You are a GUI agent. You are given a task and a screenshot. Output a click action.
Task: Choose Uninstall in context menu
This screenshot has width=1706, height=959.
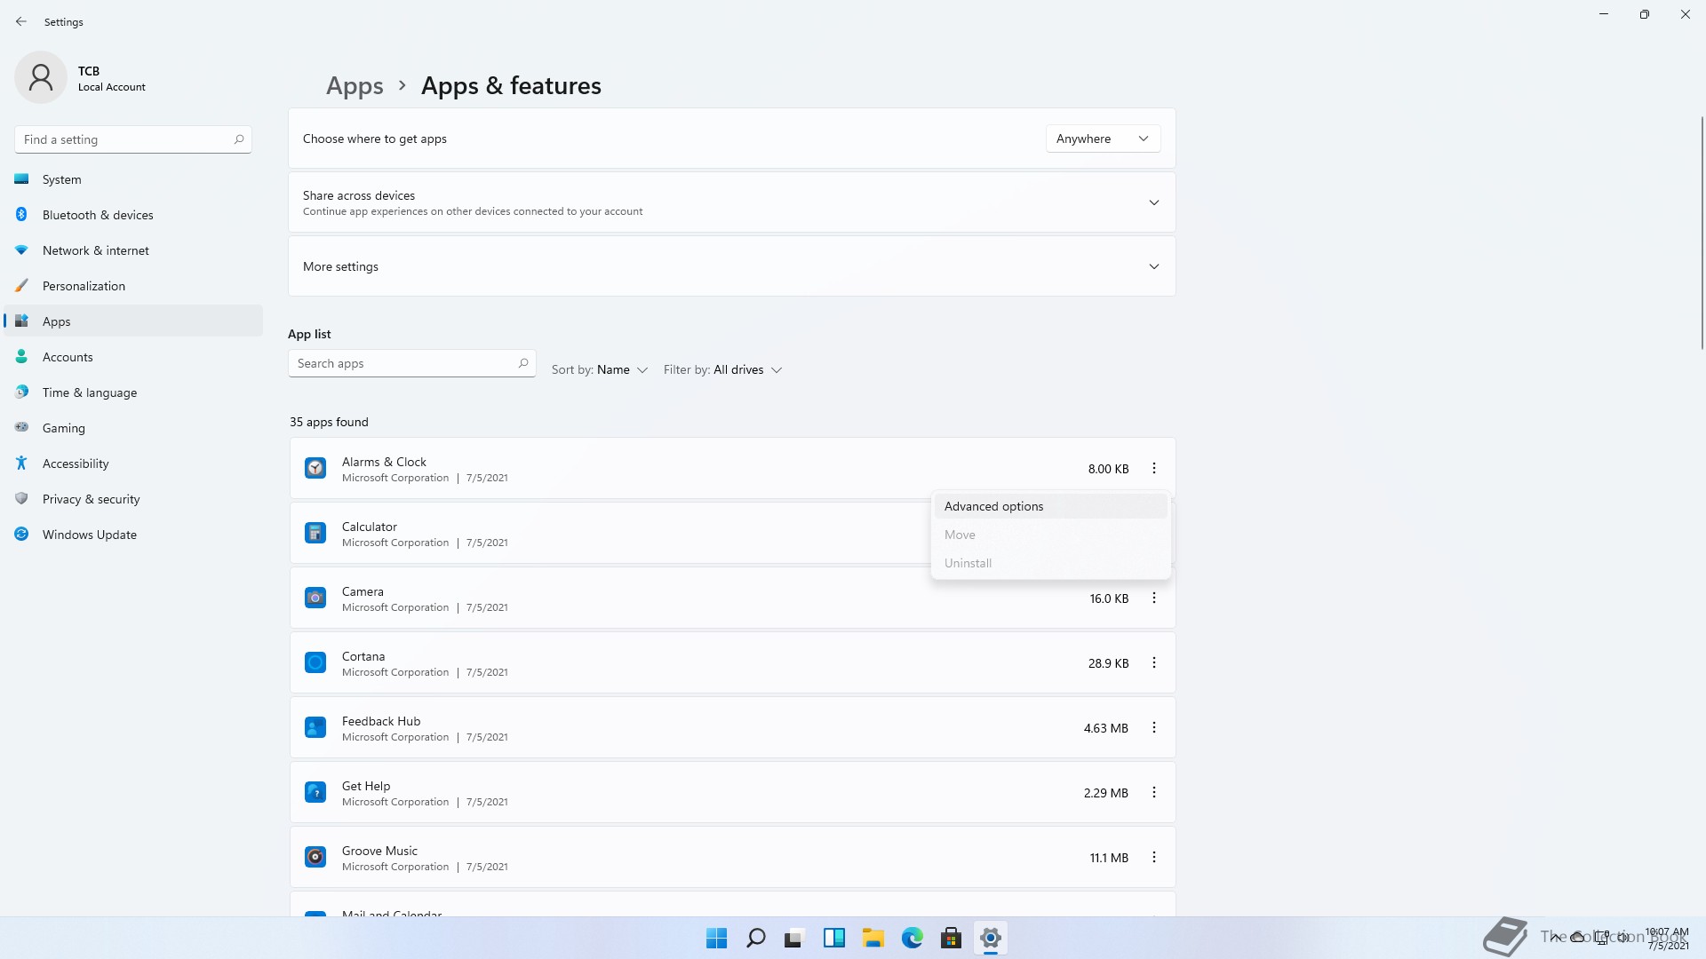pyautogui.click(x=1050, y=563)
